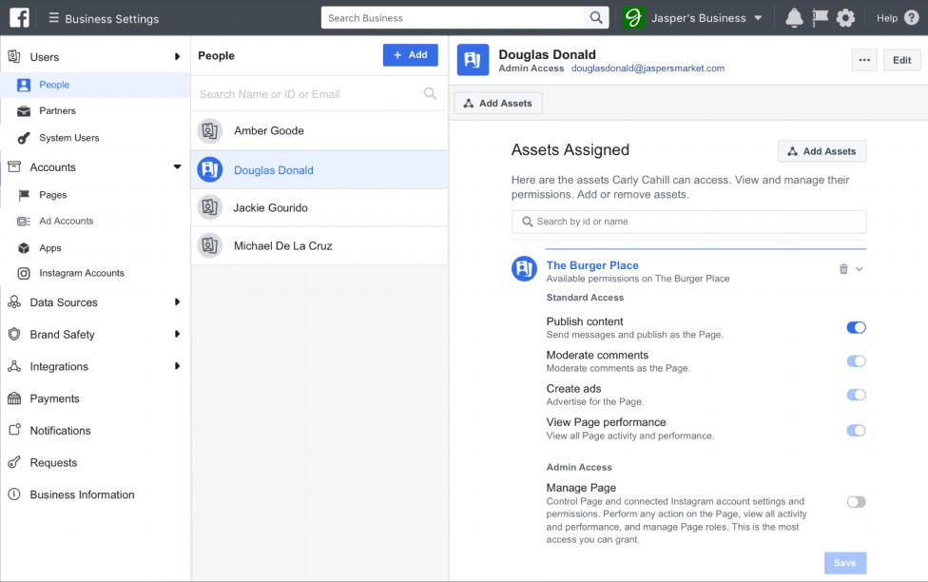Image resolution: width=928 pixels, height=582 pixels.
Task: Toggle the Create ads switch
Action: point(856,395)
